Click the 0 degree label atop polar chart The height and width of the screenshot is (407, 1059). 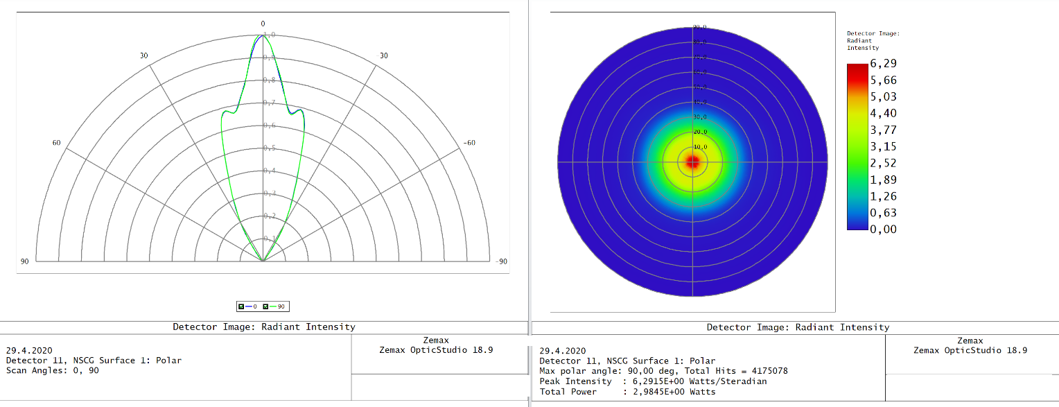[263, 24]
